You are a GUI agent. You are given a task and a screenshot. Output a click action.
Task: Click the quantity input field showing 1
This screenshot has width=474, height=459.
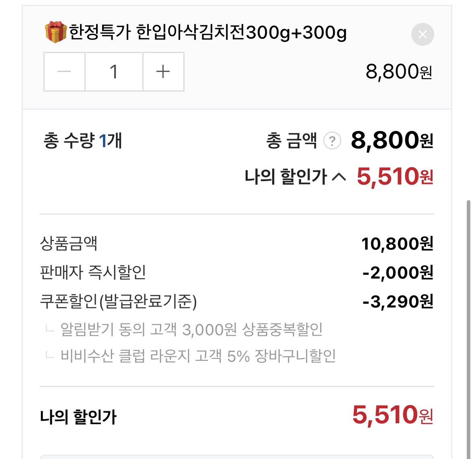click(x=114, y=72)
